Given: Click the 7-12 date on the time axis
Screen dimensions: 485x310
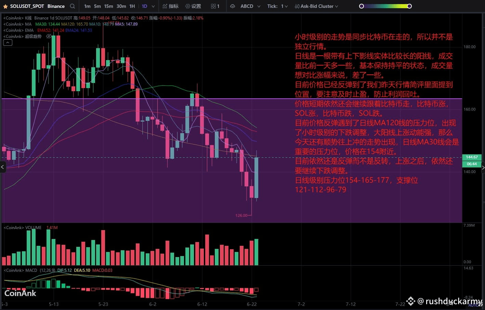Looking at the screenshot, I should tap(351, 304).
